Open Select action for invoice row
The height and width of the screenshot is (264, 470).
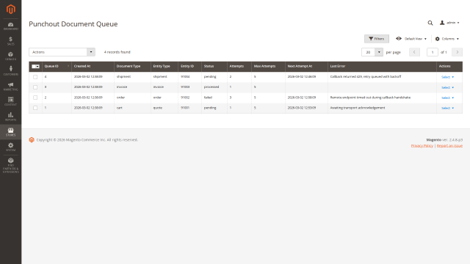coord(447,87)
